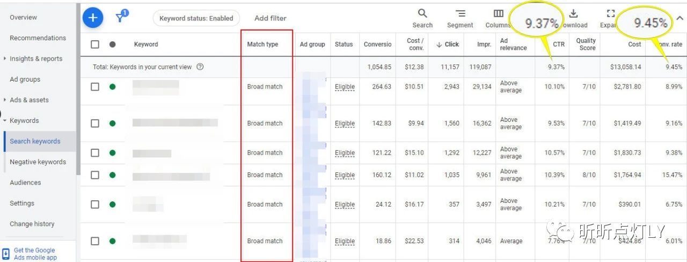Click the green status dot in 264.63 row

pos(112,86)
